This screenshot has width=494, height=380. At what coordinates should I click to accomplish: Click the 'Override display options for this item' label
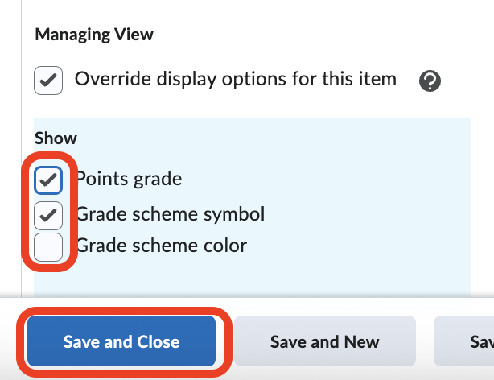click(235, 79)
